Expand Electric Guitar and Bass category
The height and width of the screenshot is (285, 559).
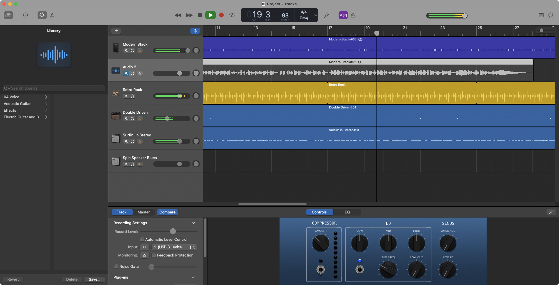tap(46, 117)
